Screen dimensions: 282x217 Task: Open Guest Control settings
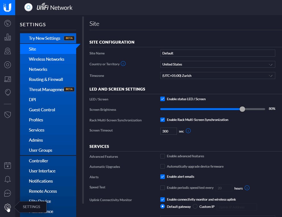coord(48,110)
